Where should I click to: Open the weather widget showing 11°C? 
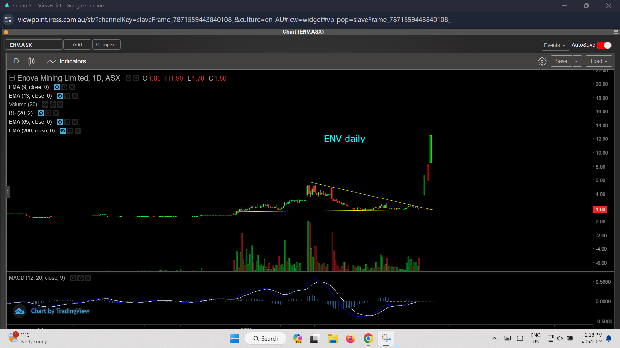28,338
